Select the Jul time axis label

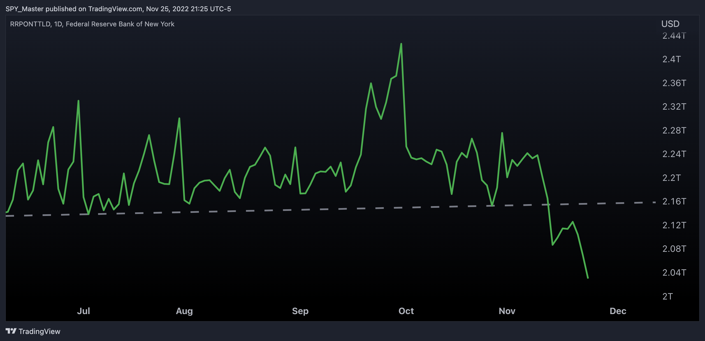(84, 311)
